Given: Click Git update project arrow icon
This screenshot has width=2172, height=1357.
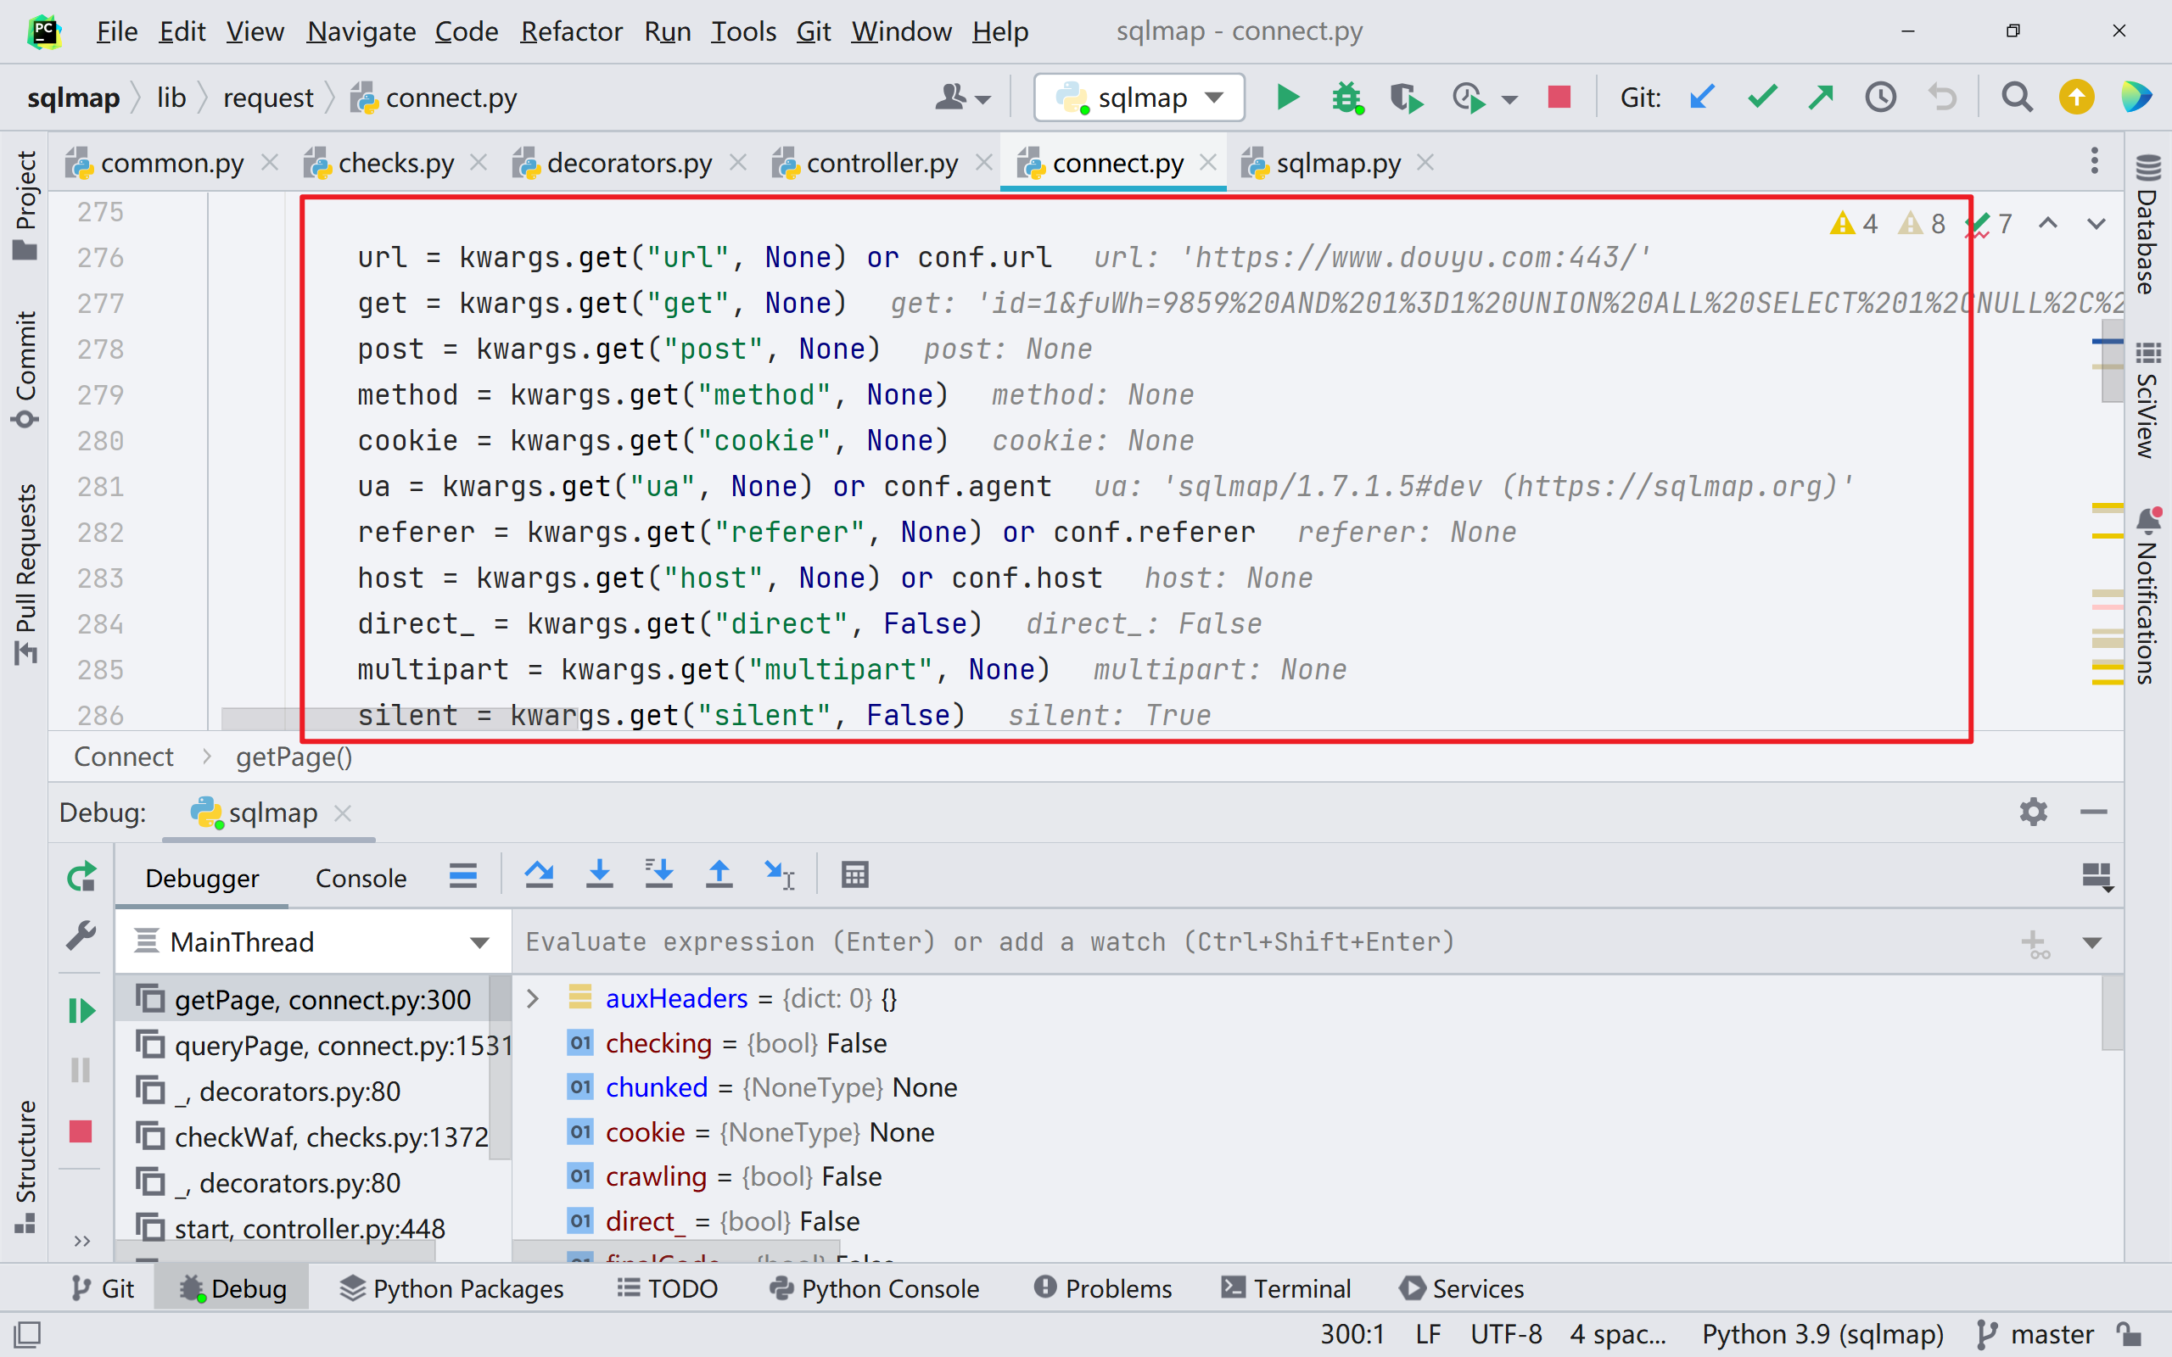Looking at the screenshot, I should (x=1702, y=97).
